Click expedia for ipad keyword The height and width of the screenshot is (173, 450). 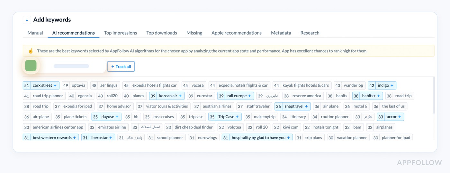pos(74,106)
